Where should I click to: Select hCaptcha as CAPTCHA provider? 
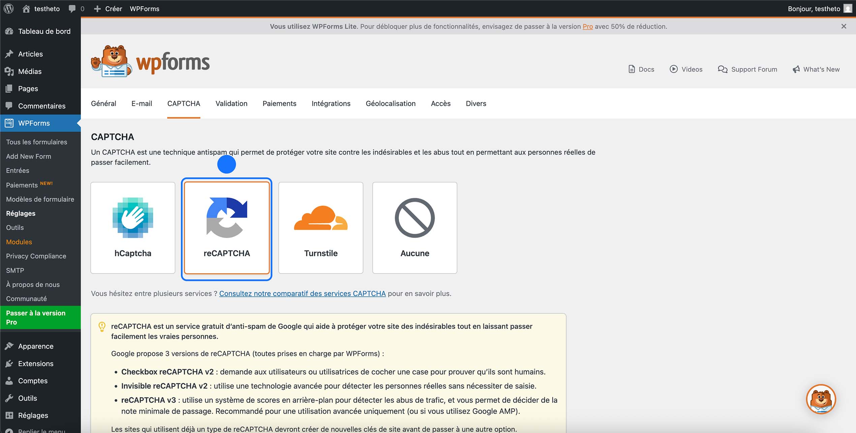133,228
